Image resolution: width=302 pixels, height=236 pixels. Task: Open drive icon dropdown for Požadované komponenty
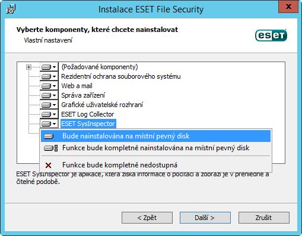point(49,67)
